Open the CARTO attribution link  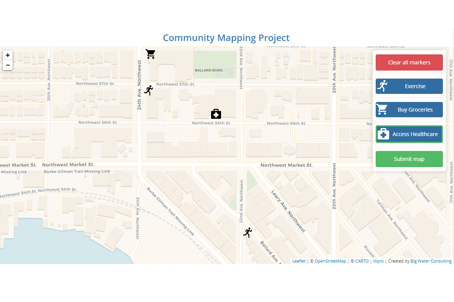click(362, 261)
